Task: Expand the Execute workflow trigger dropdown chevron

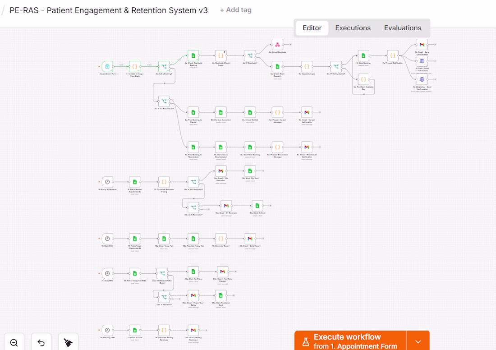Action: tap(418, 341)
